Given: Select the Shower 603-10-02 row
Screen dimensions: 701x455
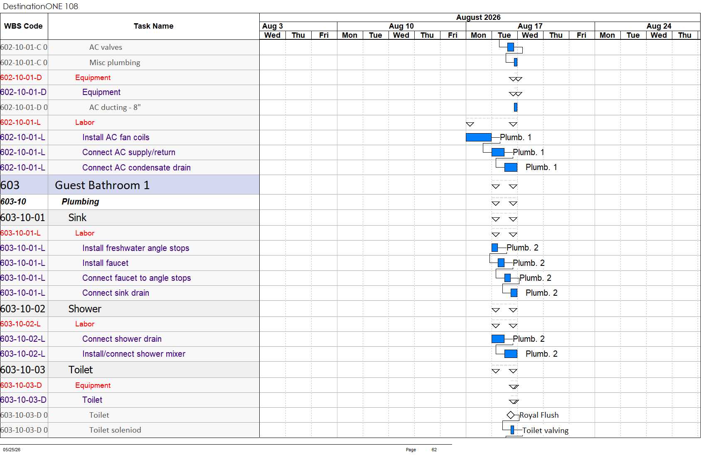Looking at the screenshot, I should 130,309.
